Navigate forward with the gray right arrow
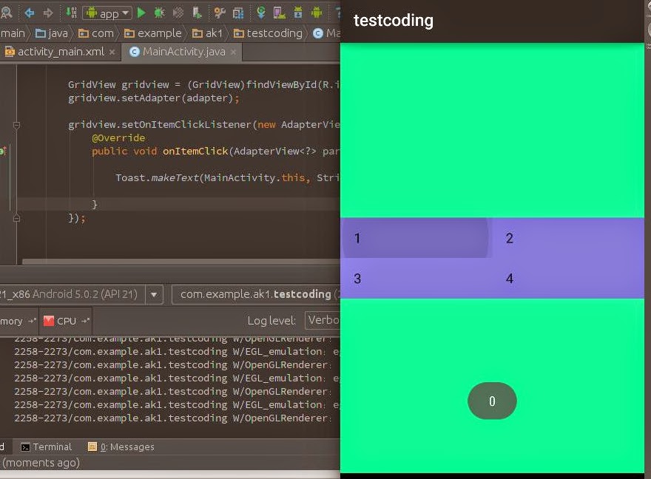 [48, 13]
